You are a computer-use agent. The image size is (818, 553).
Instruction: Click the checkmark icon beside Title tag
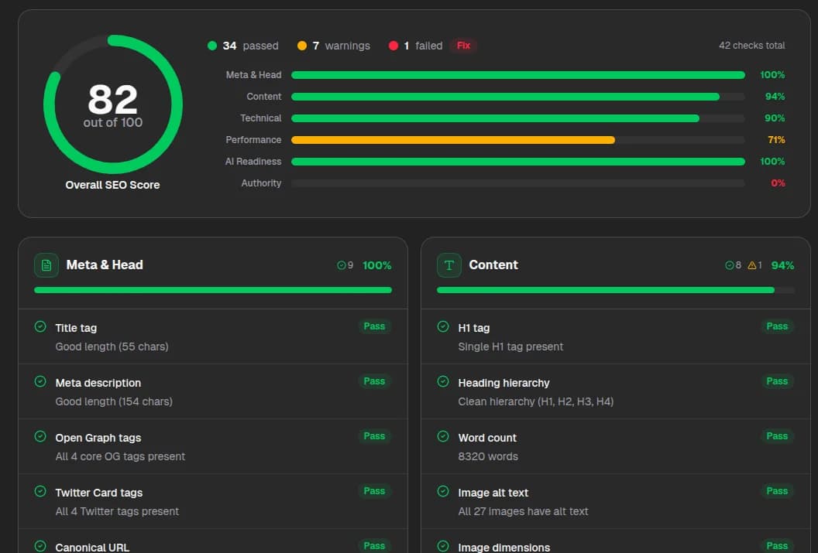40,326
